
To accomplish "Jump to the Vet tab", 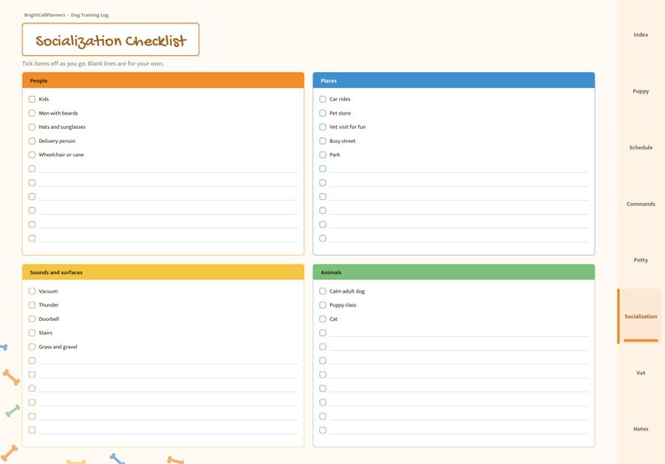I will click(641, 373).
